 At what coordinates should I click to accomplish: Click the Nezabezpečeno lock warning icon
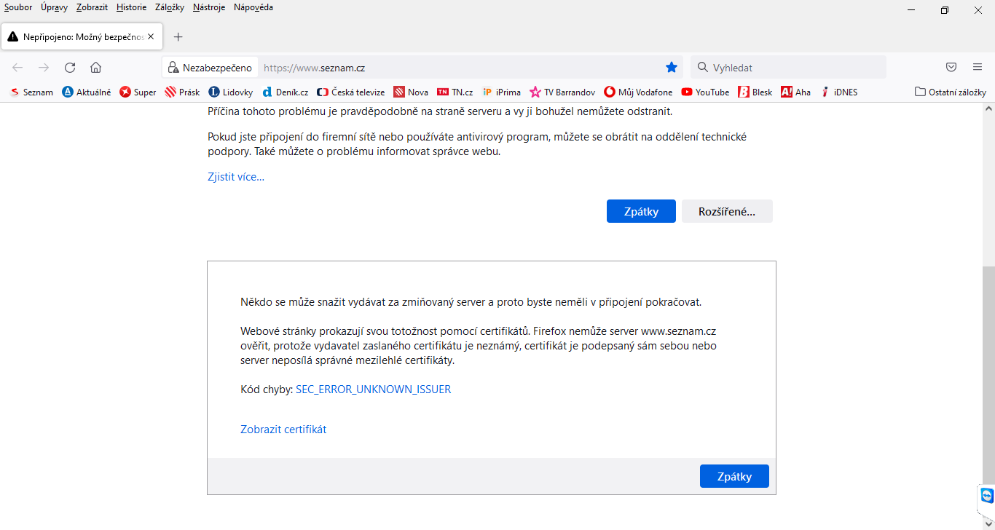[173, 68]
